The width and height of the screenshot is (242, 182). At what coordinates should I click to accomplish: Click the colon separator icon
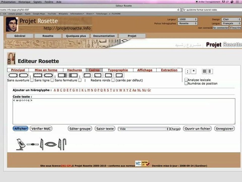point(188,71)
